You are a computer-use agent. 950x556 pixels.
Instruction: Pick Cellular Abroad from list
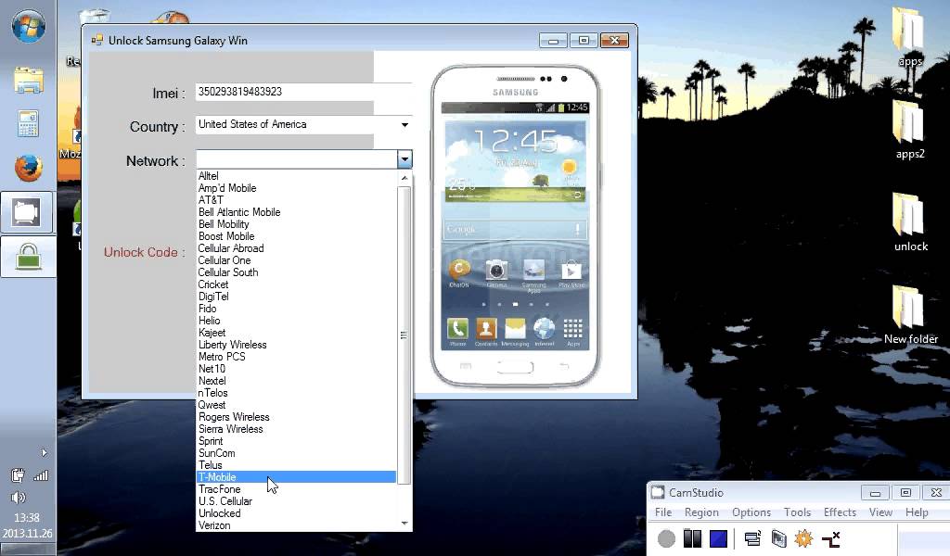(297, 248)
